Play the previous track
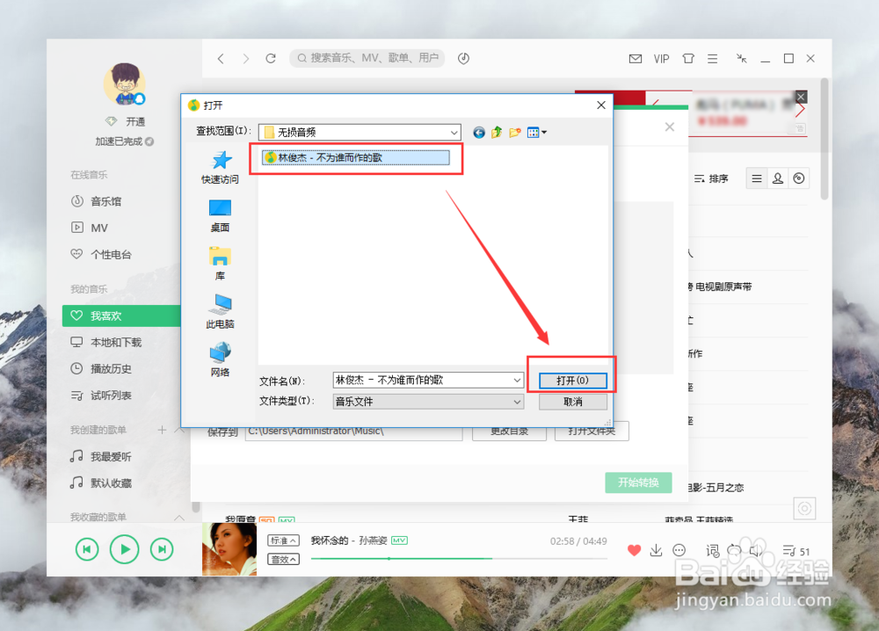The width and height of the screenshot is (879, 631). click(87, 549)
